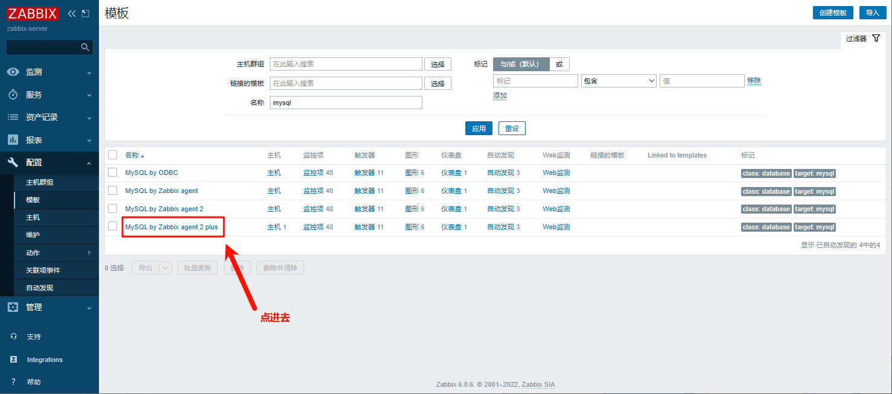Click the clock icon for 服务

tap(13, 95)
